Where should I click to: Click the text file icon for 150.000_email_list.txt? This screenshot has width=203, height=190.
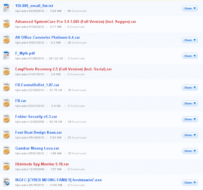6,8
